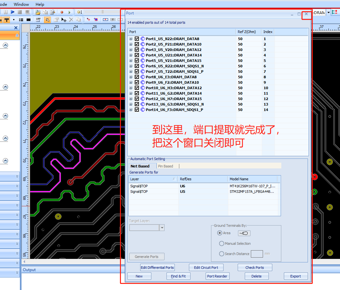340x290 pixels.
Task: Click the sun brightness icon
Action: pos(79,12)
